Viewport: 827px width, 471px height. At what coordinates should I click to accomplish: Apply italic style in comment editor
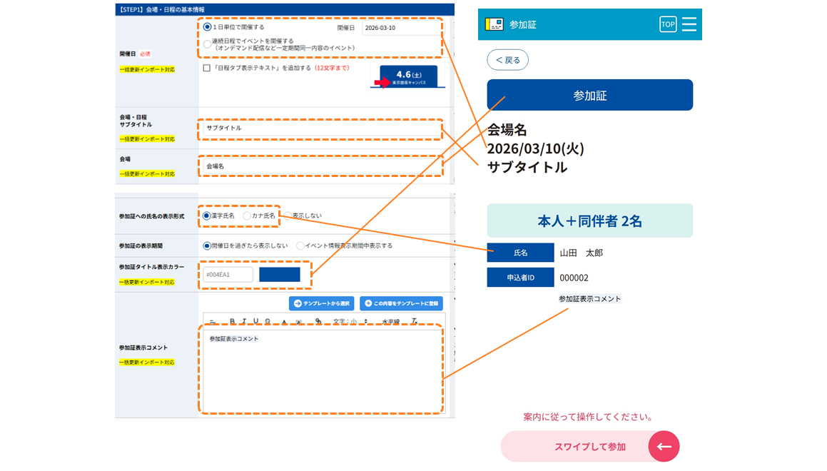pos(243,321)
